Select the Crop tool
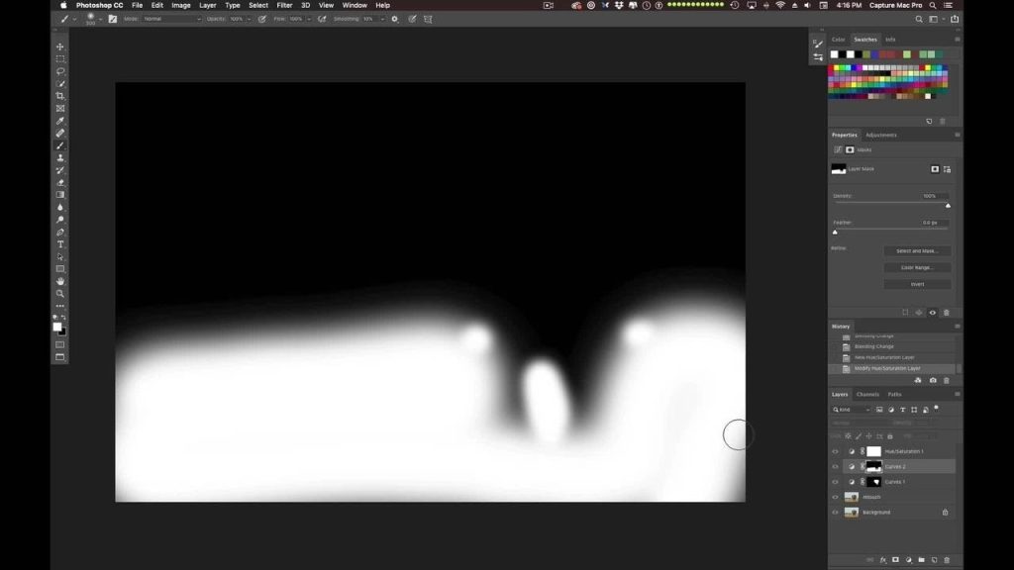 (x=60, y=96)
